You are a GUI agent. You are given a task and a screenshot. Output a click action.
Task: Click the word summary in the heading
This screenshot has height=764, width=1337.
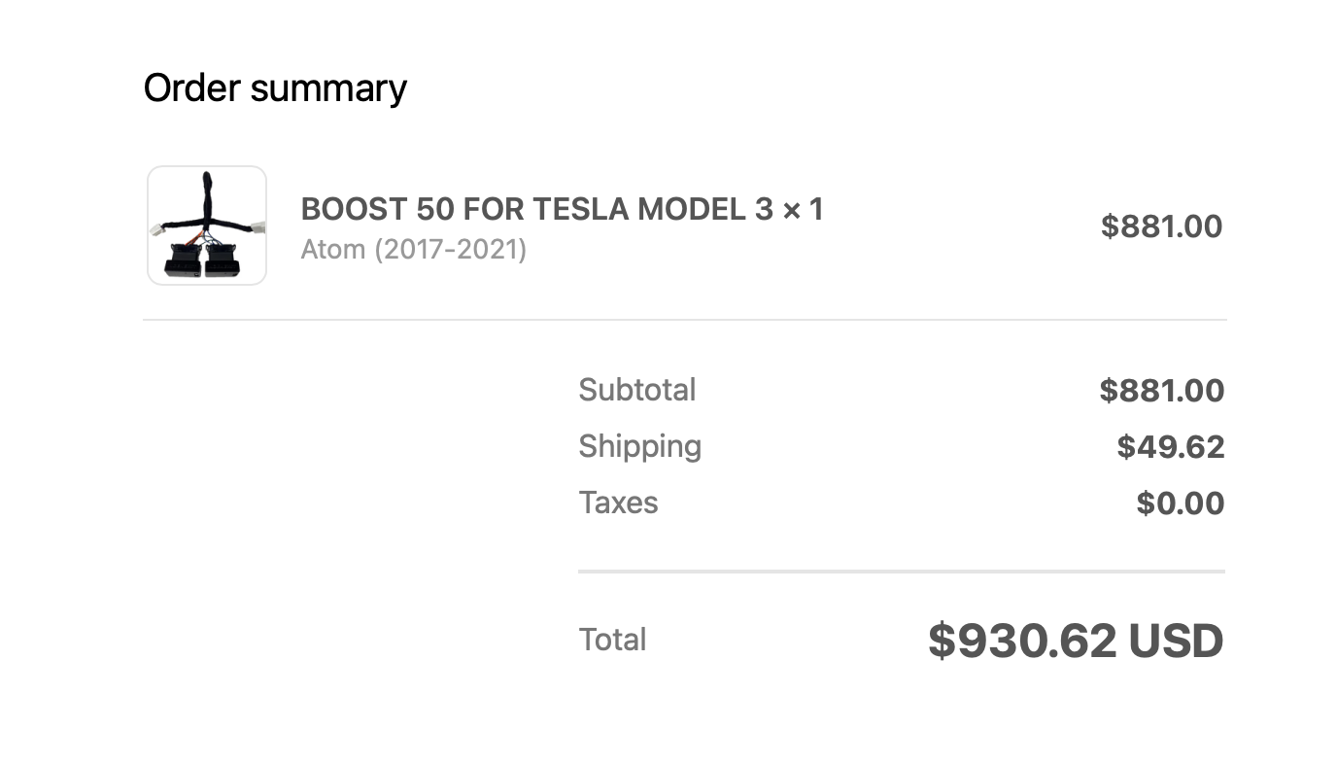[x=328, y=90]
